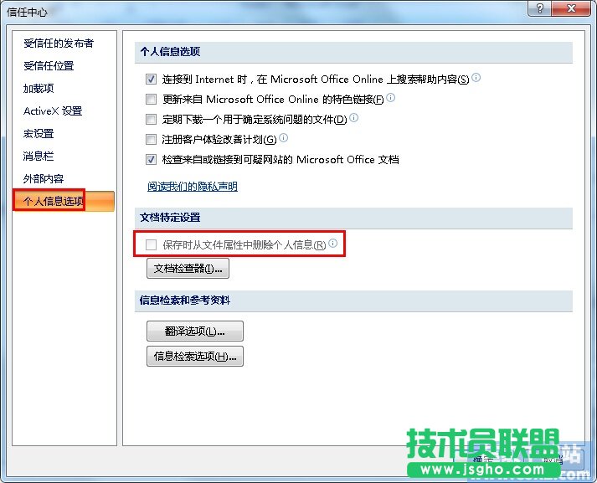Click info icon beside 特色链接 update option

pyautogui.click(x=390, y=98)
